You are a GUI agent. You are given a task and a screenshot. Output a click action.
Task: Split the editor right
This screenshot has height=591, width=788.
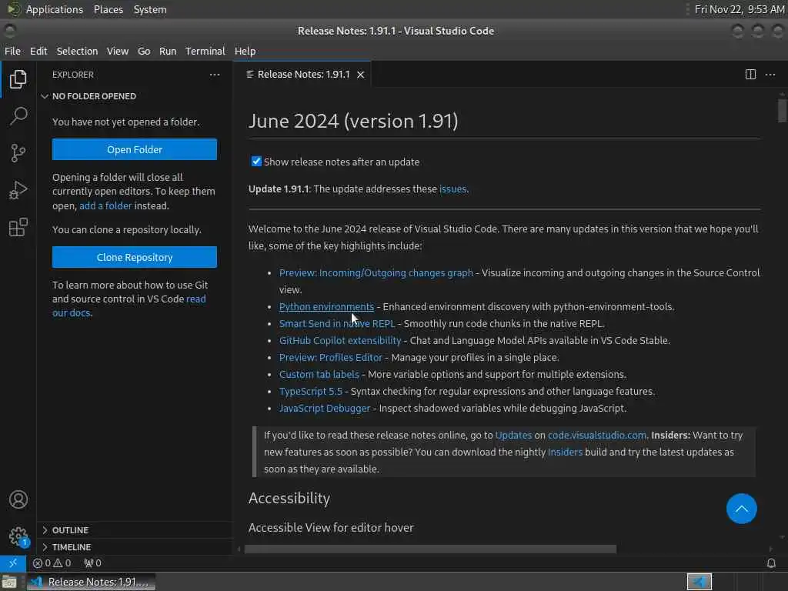750,75
